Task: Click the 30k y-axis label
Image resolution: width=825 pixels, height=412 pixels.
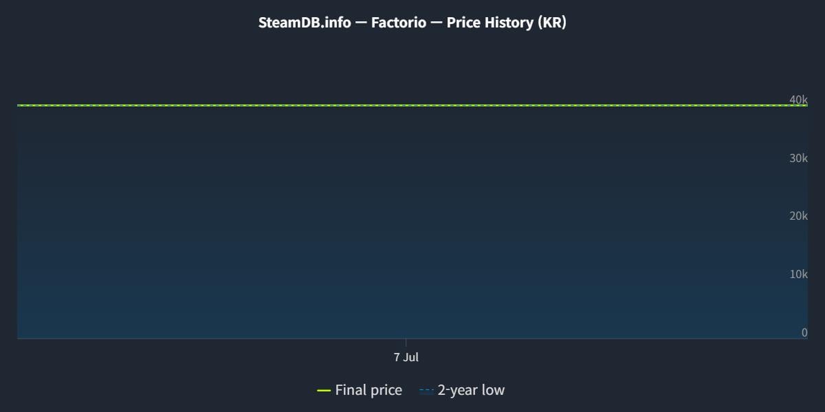Action: pyautogui.click(x=798, y=158)
